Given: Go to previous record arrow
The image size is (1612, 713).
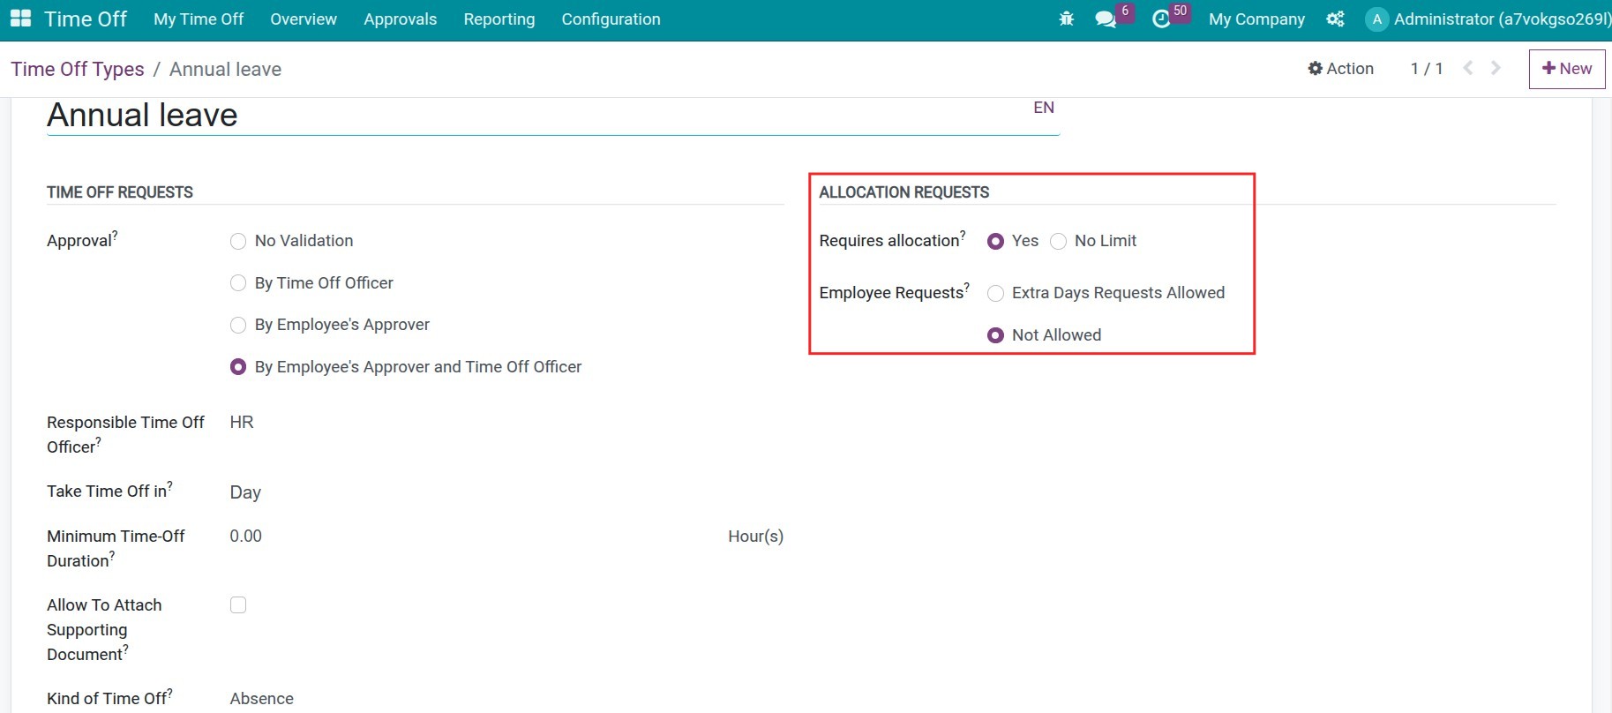Looking at the screenshot, I should click(1468, 68).
